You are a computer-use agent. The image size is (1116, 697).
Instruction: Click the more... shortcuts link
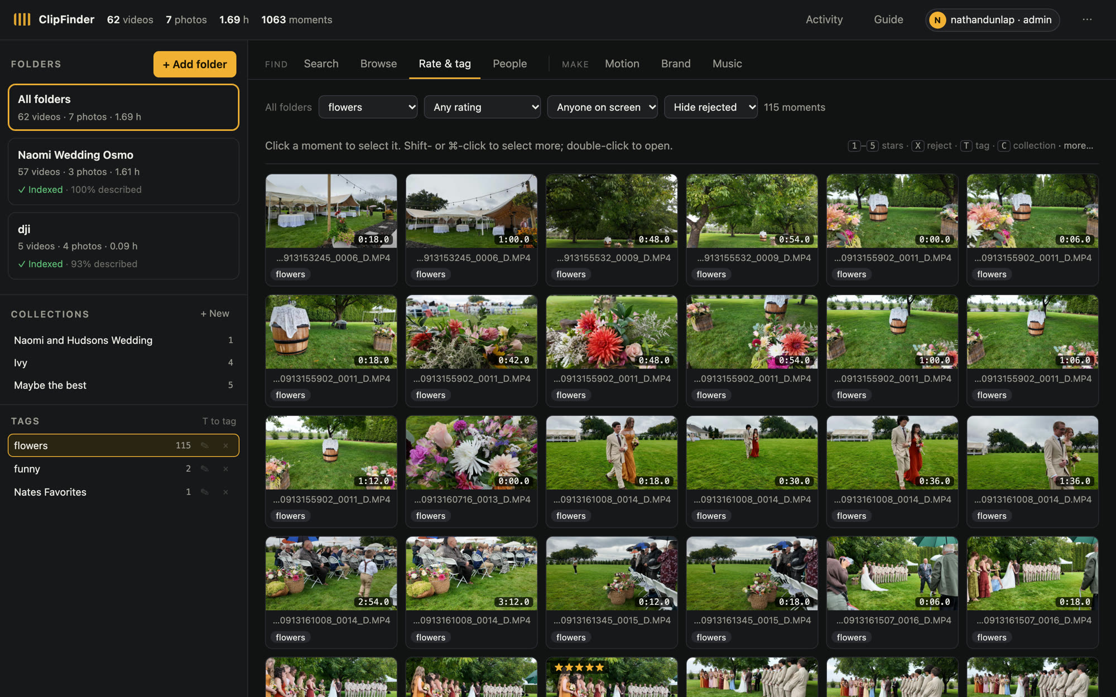pyautogui.click(x=1078, y=146)
